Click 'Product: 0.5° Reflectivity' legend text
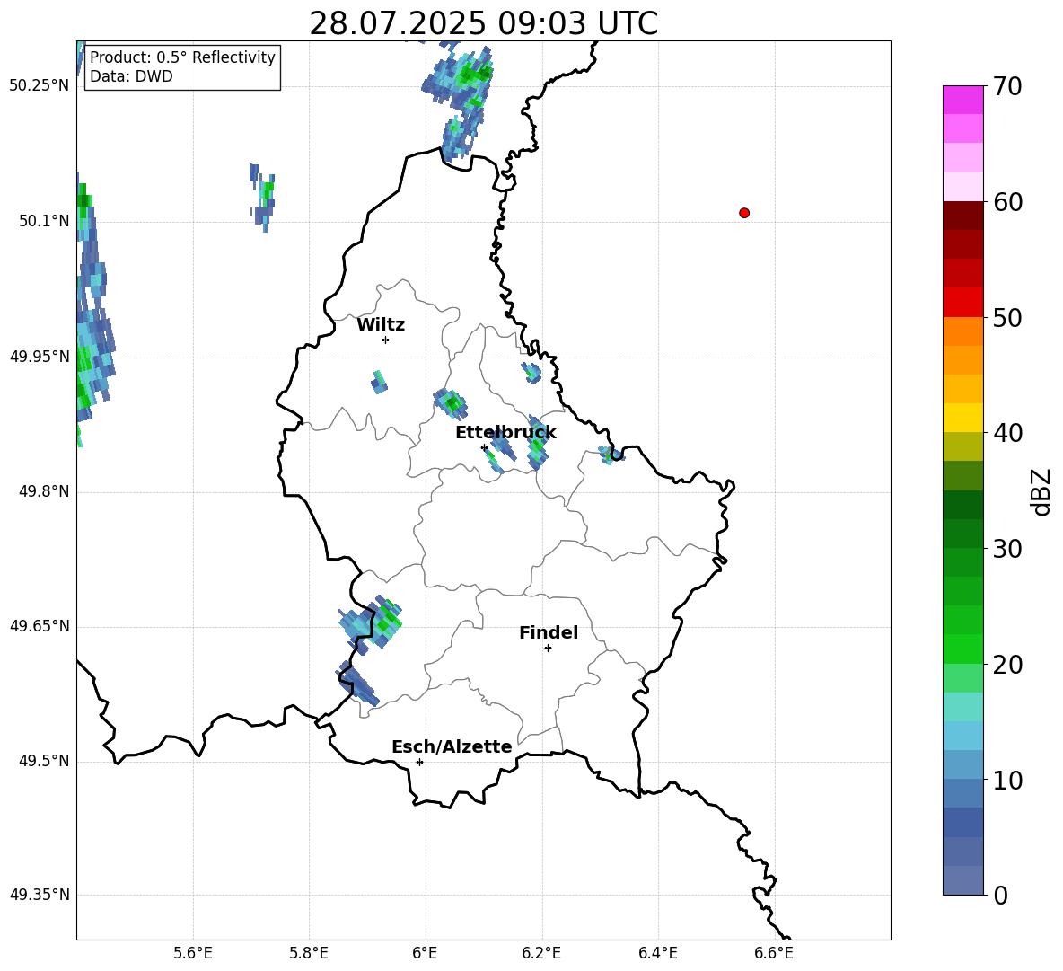The height and width of the screenshot is (971, 1063). click(182, 57)
